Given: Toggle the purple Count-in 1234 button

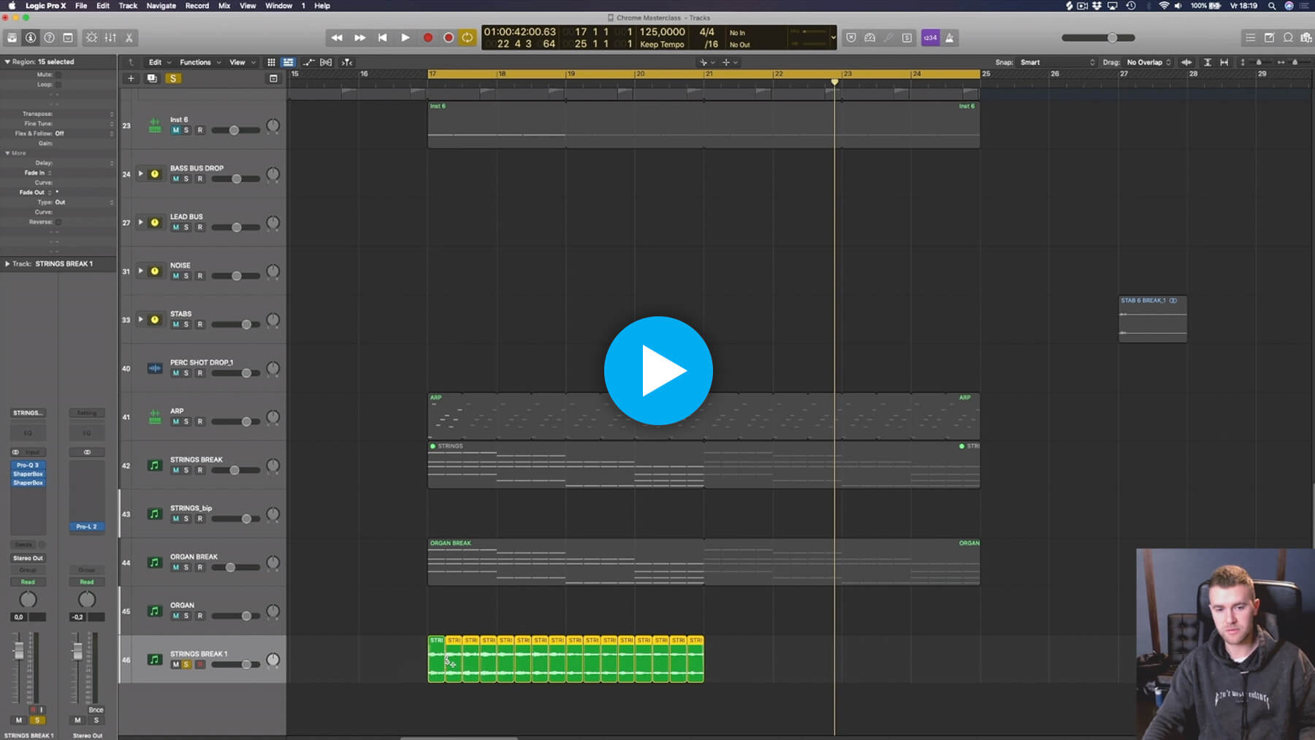Looking at the screenshot, I should click(930, 37).
